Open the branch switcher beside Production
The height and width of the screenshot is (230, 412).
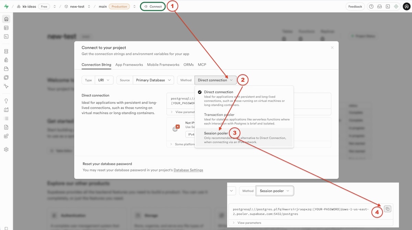pos(134,7)
